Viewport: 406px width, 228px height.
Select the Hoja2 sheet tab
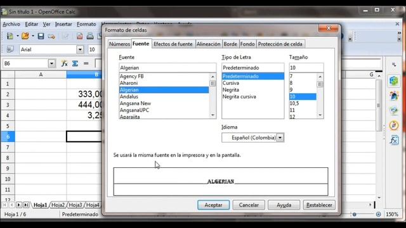tap(58, 205)
